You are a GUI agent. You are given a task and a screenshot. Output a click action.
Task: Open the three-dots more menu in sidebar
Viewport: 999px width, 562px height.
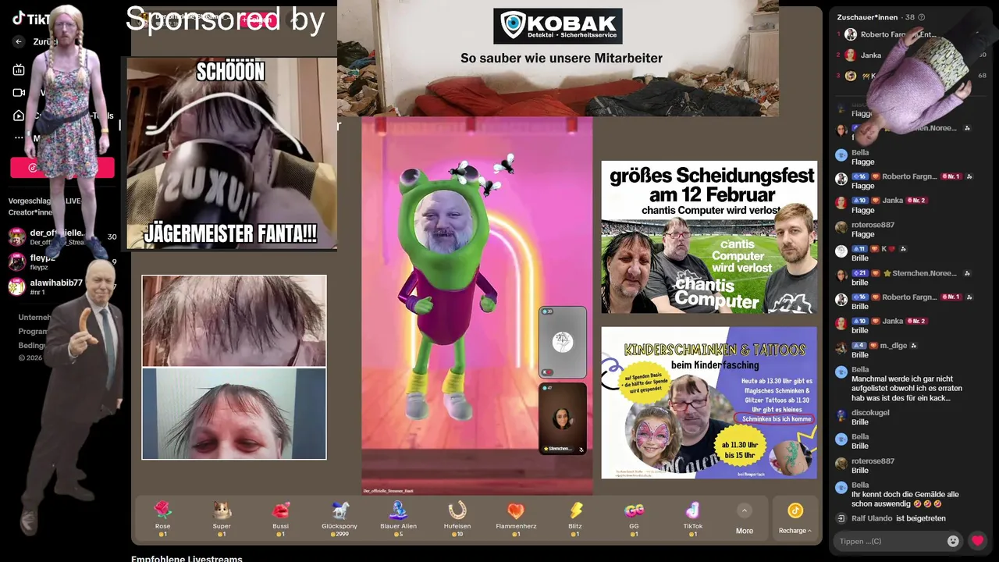(19, 138)
